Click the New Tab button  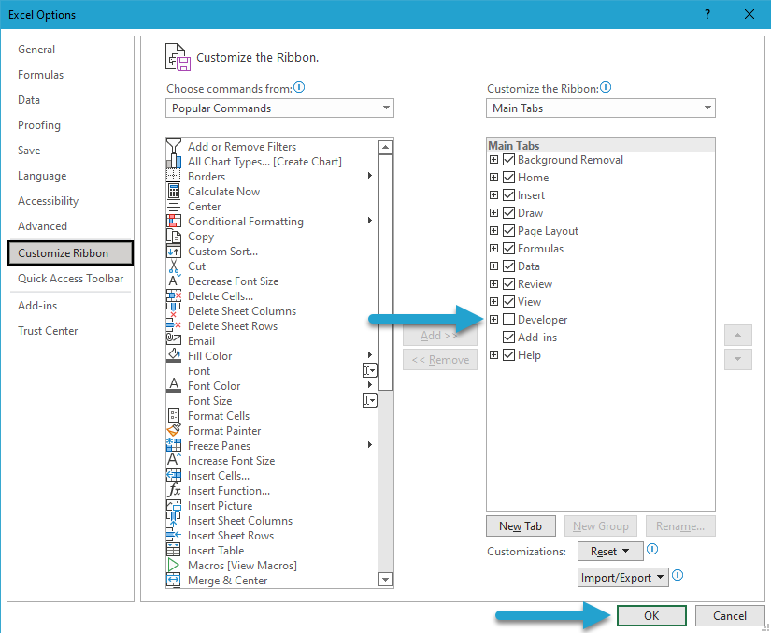click(x=521, y=526)
